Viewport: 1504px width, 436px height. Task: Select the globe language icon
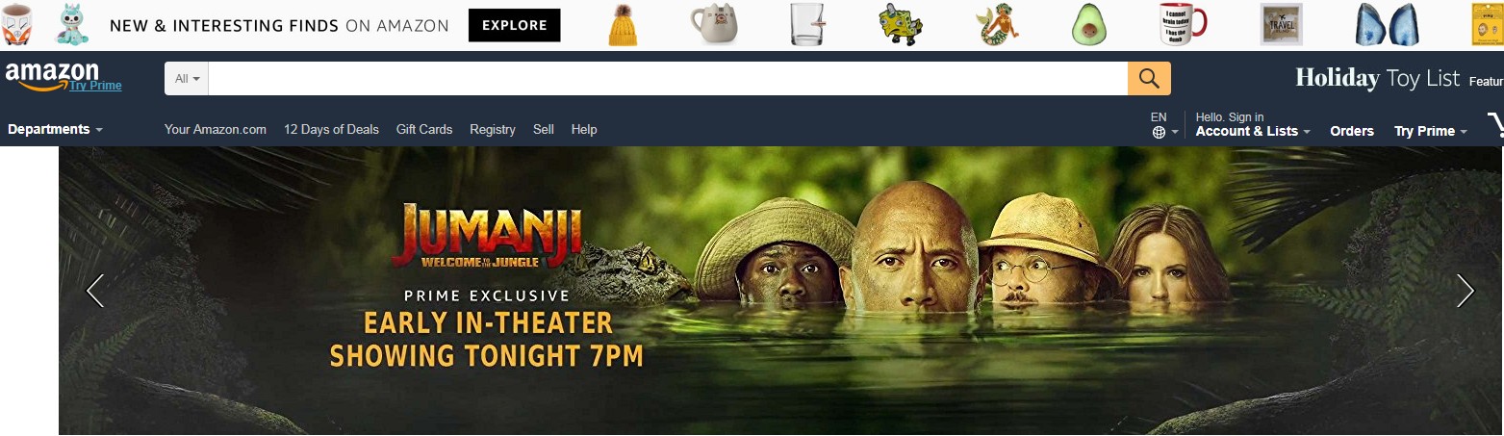(x=1159, y=133)
